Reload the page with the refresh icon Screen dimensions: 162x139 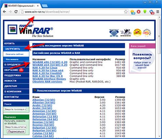[x=16, y=12]
